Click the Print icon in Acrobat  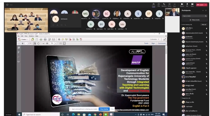click(45, 39)
